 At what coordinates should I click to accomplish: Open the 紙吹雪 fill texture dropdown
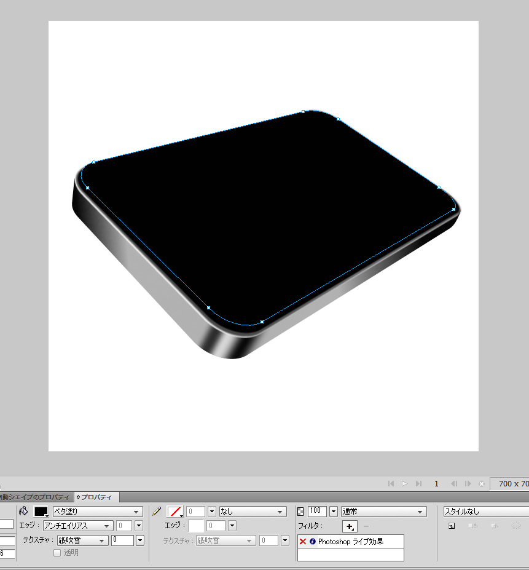pyautogui.click(x=82, y=540)
